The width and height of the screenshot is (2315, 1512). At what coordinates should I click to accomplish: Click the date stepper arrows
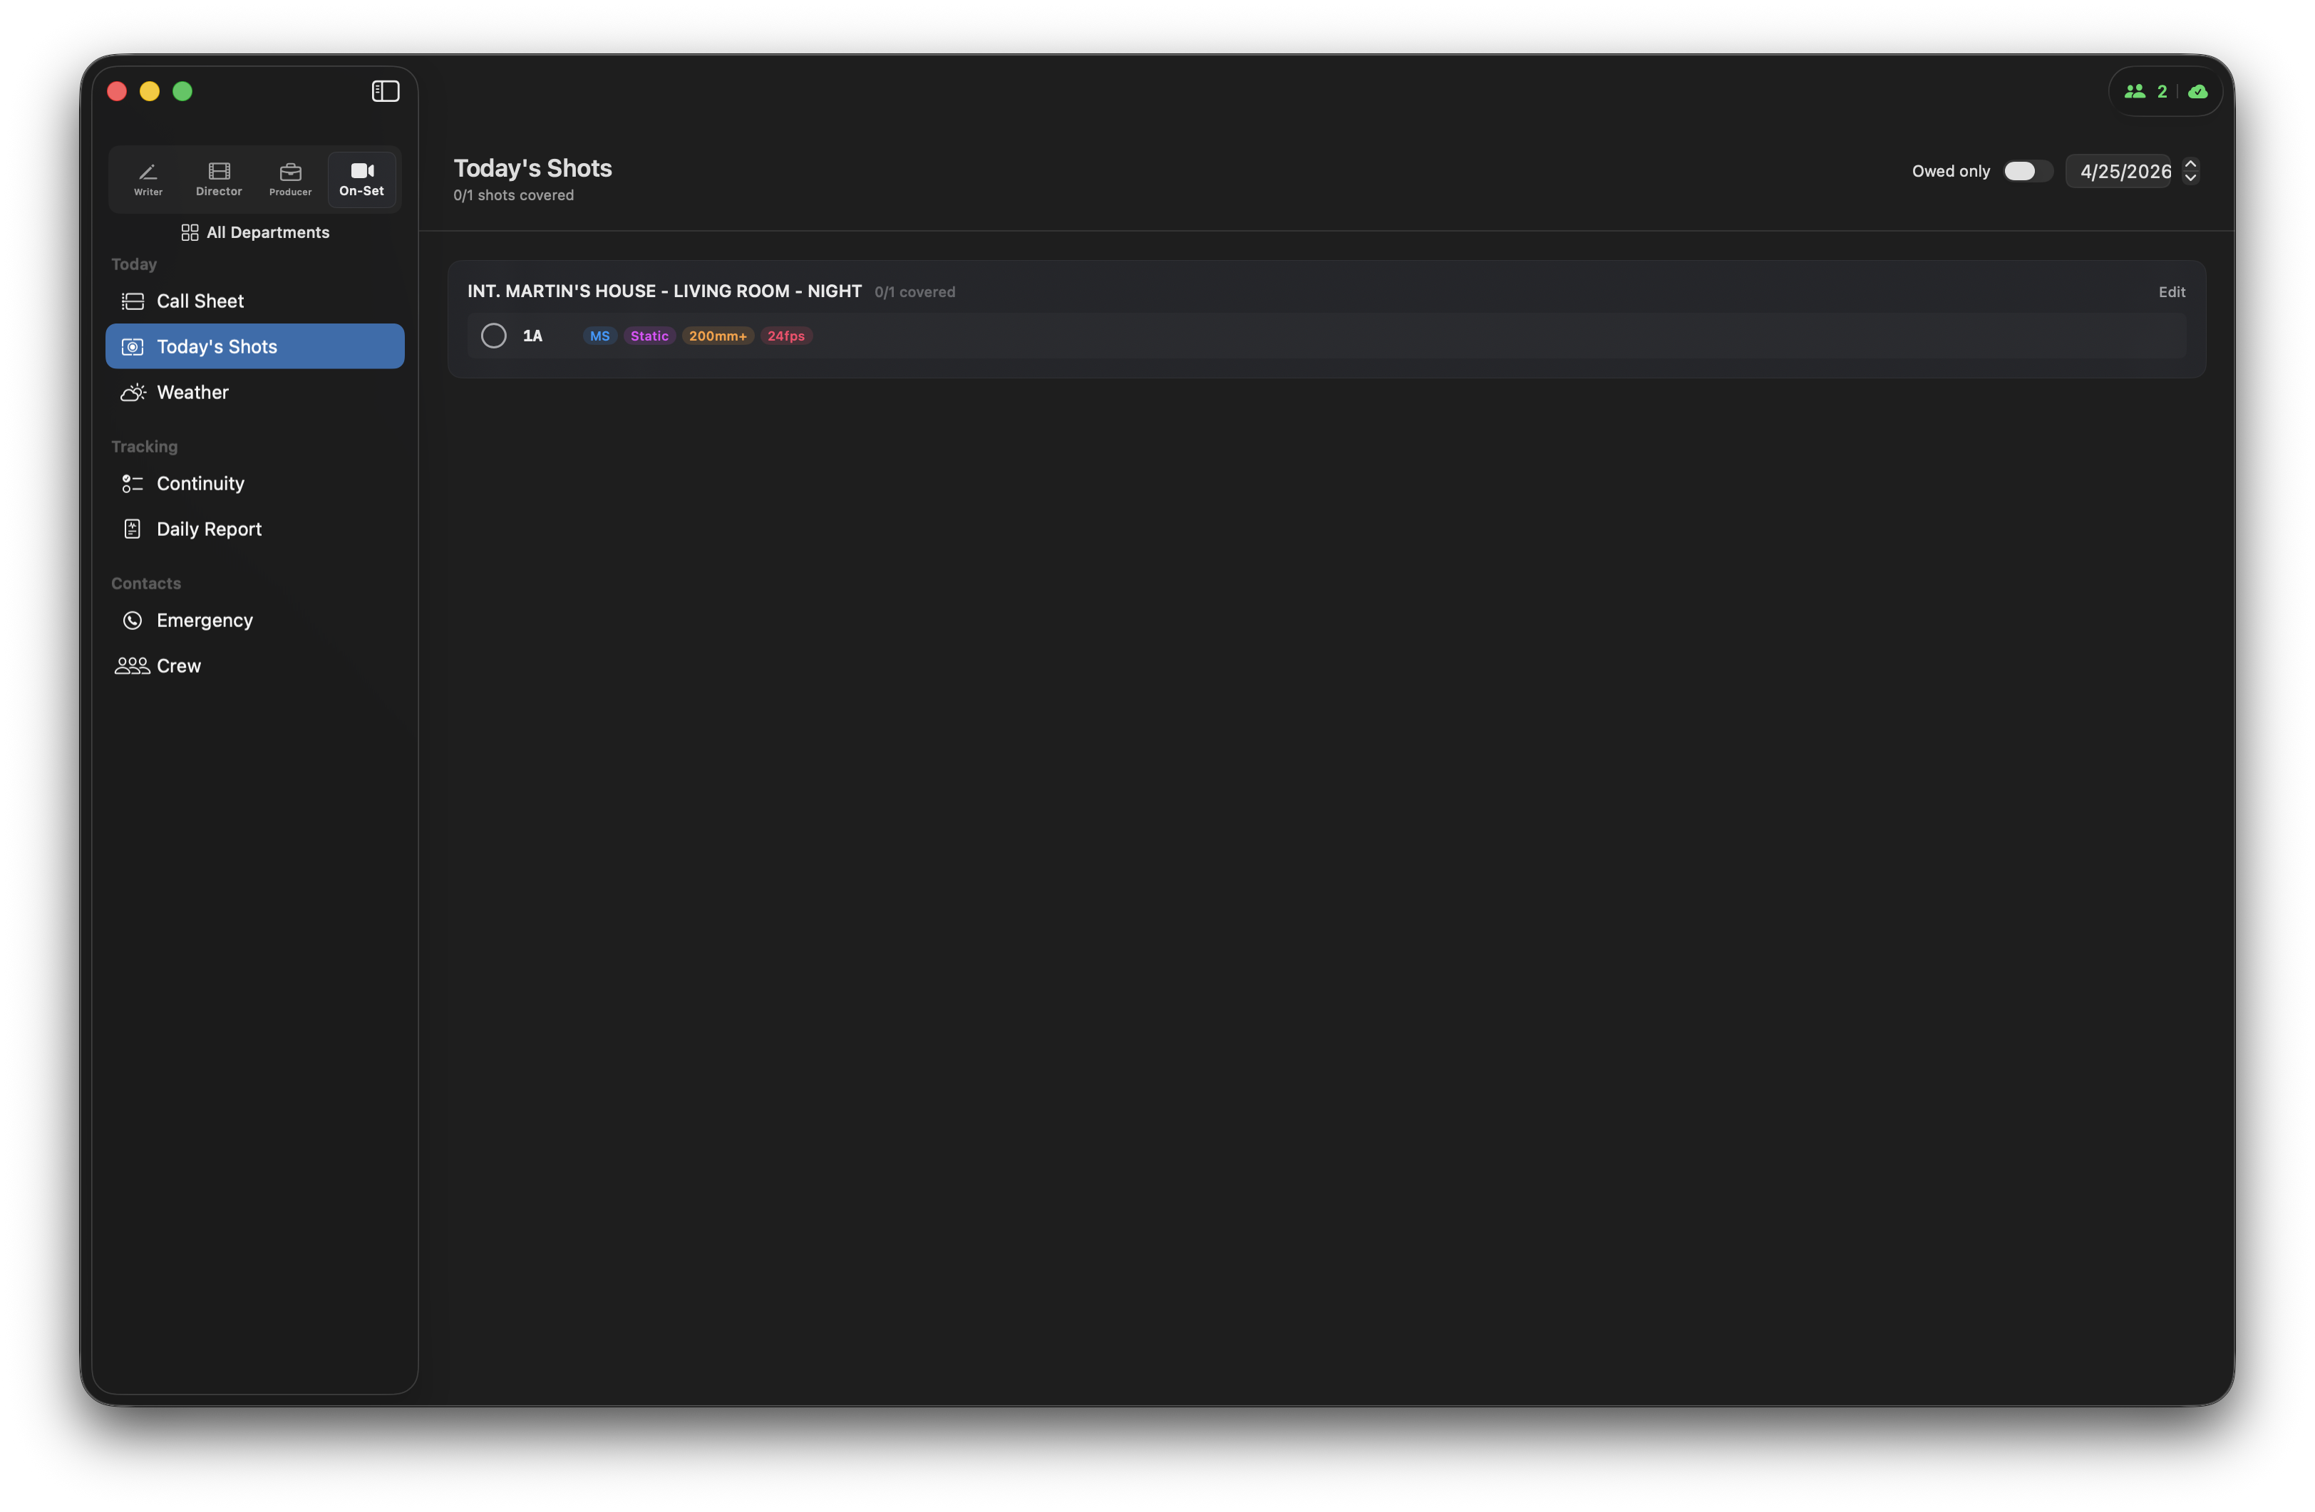click(2190, 171)
